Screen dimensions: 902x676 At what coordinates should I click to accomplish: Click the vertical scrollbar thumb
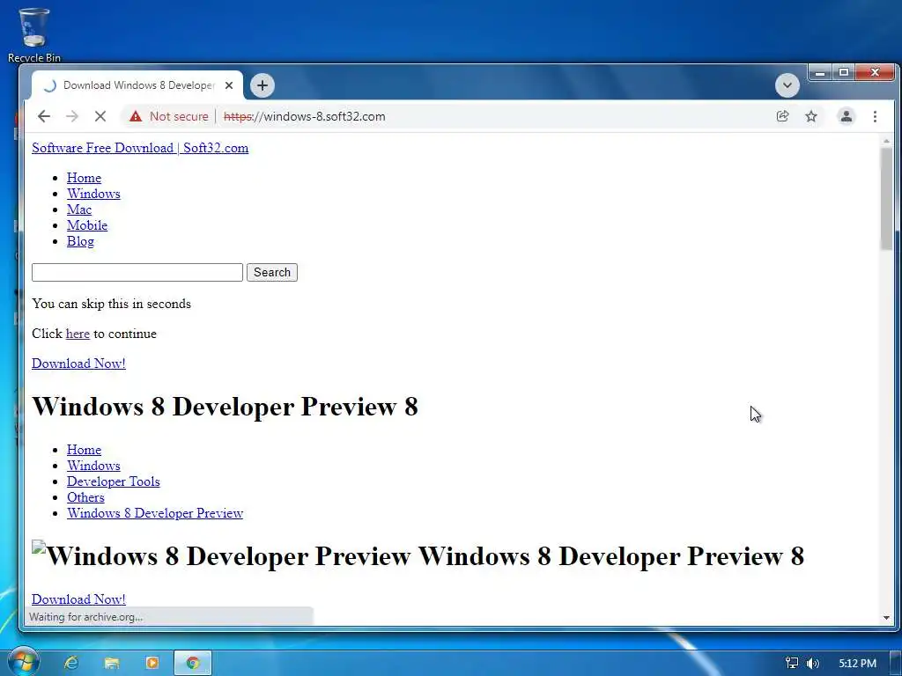(x=886, y=199)
